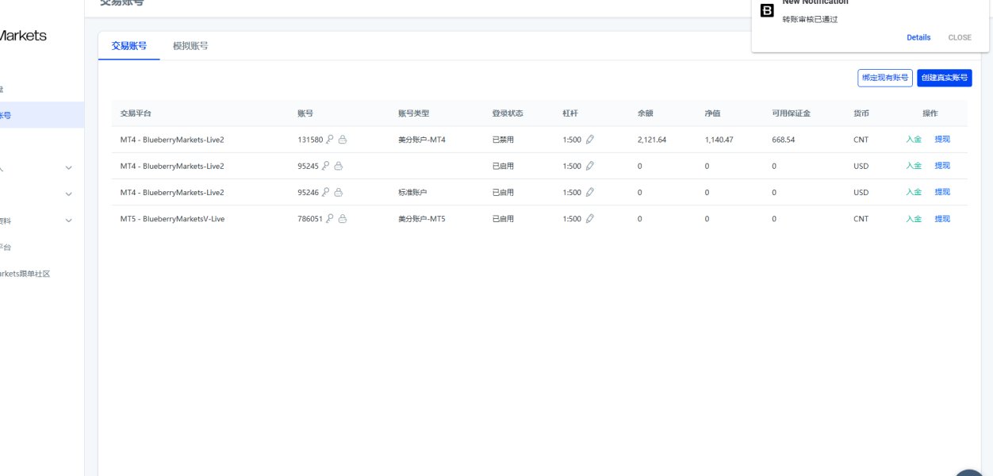The width and height of the screenshot is (993, 476).
Task: Click the 创建真实账号 button
Action: (945, 78)
